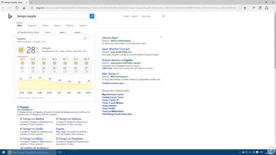276x155 pixels.
Task: Open Hoteles Baratos en España link
Action: click(x=117, y=60)
